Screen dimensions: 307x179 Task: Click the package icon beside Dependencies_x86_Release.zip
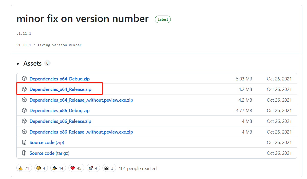[24, 121]
